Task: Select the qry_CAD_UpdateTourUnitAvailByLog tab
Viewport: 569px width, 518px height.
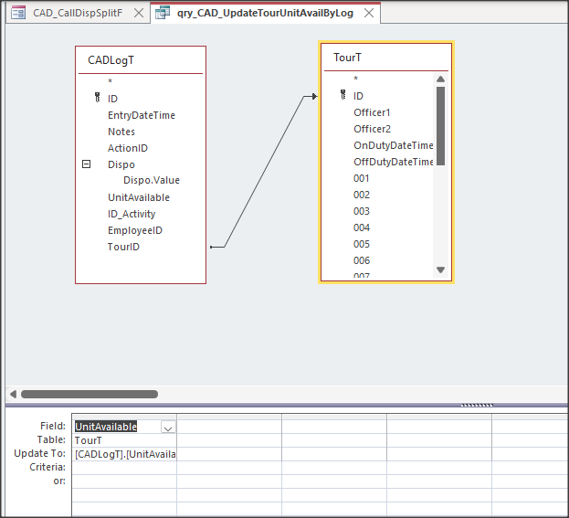Action: click(x=265, y=14)
